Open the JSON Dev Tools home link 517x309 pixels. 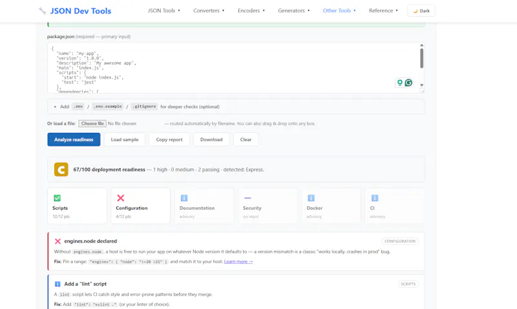pyautogui.click(x=80, y=11)
